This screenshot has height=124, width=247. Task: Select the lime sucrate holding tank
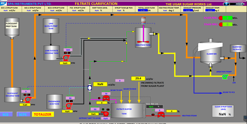coord(52,53)
